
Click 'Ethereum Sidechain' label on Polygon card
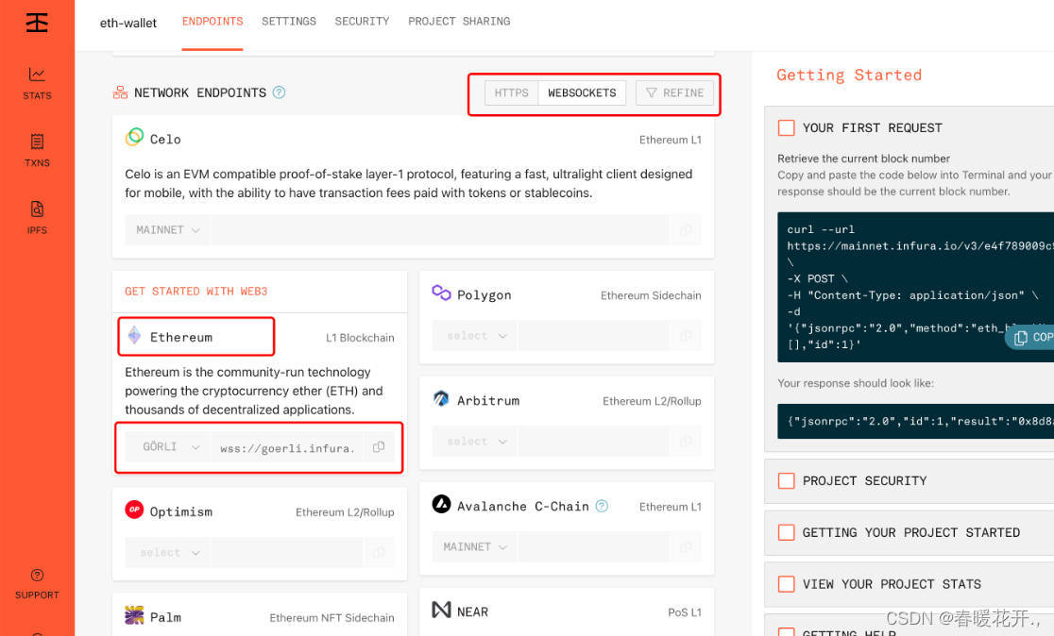[x=651, y=295]
